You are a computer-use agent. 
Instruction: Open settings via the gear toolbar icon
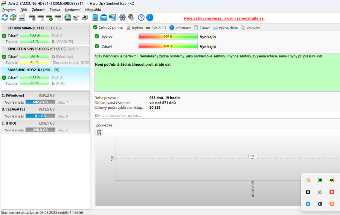[122, 17]
